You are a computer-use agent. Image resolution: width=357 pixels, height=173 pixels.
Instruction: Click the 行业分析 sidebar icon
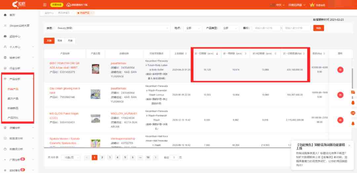click(x=5, y=68)
